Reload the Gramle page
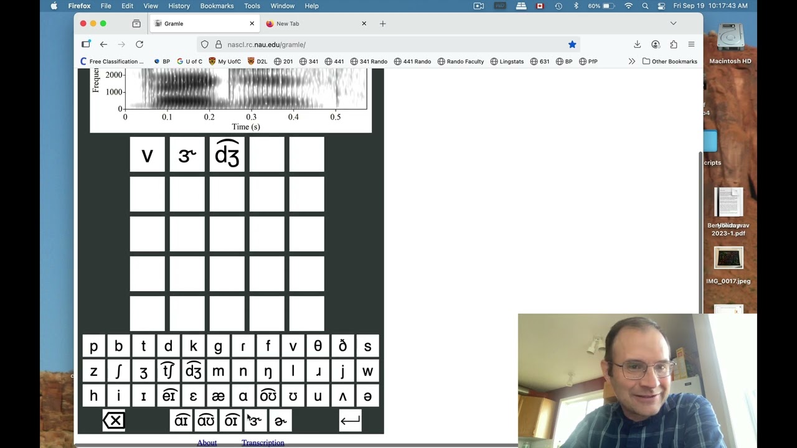Screen dimensions: 797x448 point(139,44)
